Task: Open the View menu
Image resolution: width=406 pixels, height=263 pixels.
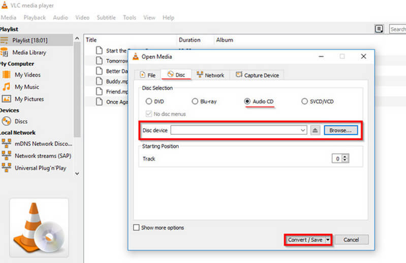Action: (x=149, y=18)
